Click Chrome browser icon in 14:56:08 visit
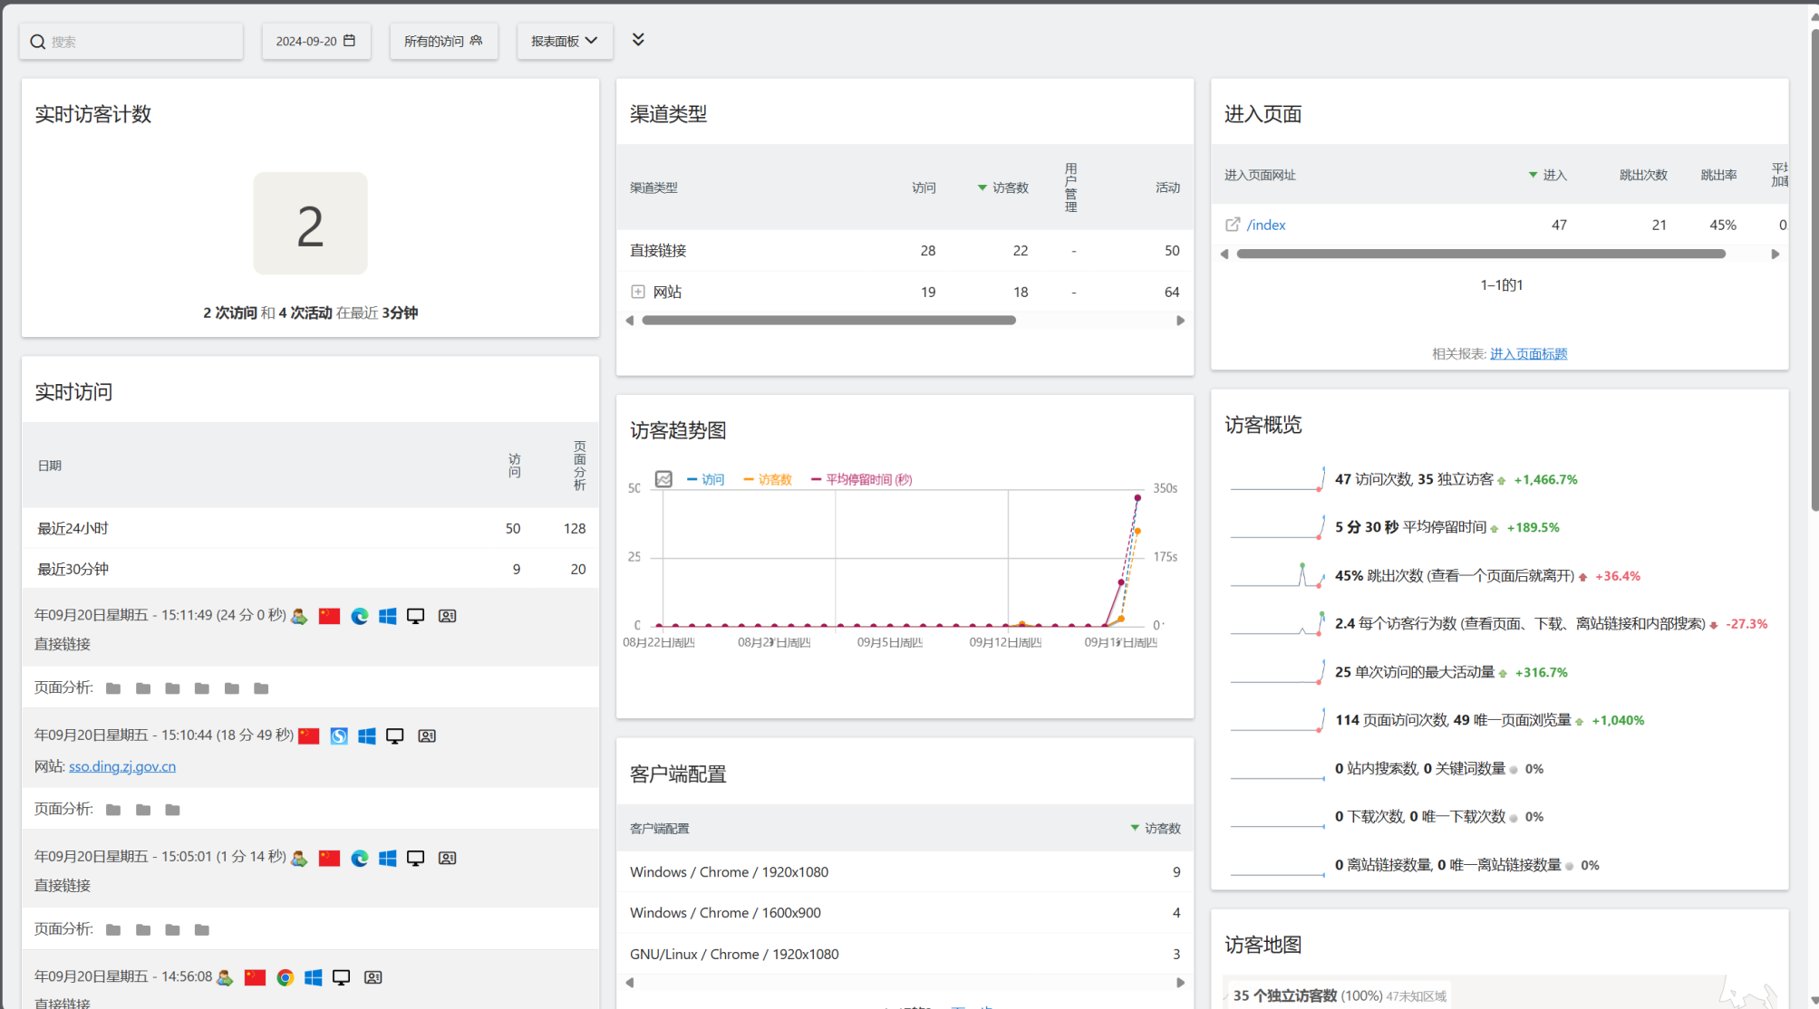This screenshot has height=1009, width=1819. [x=285, y=977]
